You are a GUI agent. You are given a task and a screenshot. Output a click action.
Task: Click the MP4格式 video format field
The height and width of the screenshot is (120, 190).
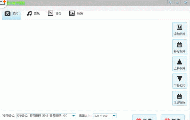click(x=46, y=116)
